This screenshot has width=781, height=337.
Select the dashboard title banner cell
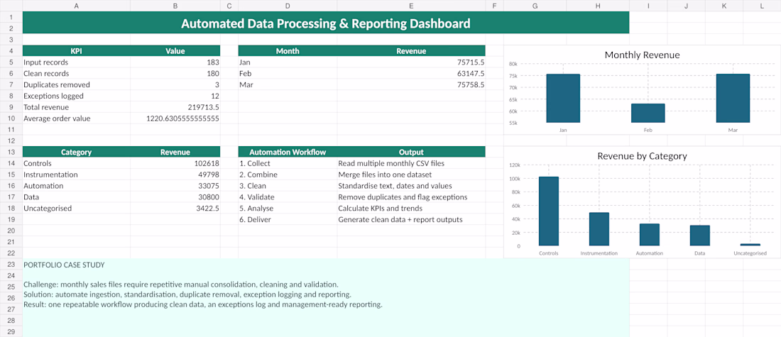click(326, 23)
